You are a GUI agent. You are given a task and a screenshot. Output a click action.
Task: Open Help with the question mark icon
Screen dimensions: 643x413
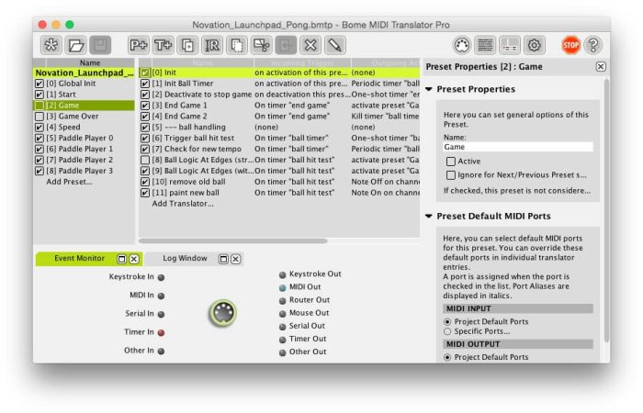593,45
